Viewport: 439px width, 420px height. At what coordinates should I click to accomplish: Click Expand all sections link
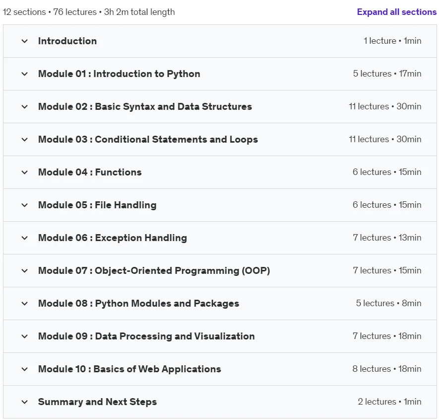click(x=396, y=12)
